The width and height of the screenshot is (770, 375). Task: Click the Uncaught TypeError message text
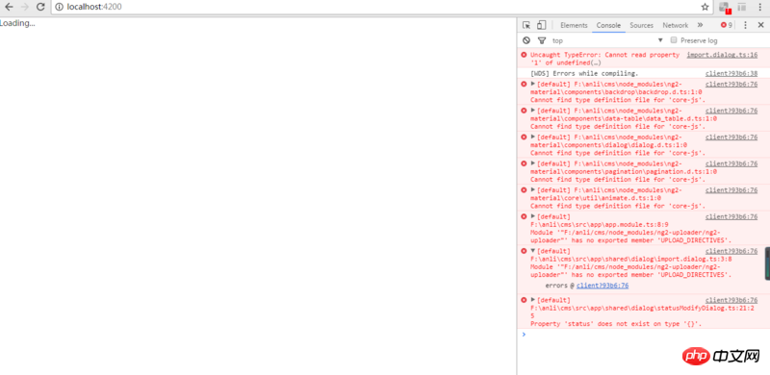tap(605, 59)
